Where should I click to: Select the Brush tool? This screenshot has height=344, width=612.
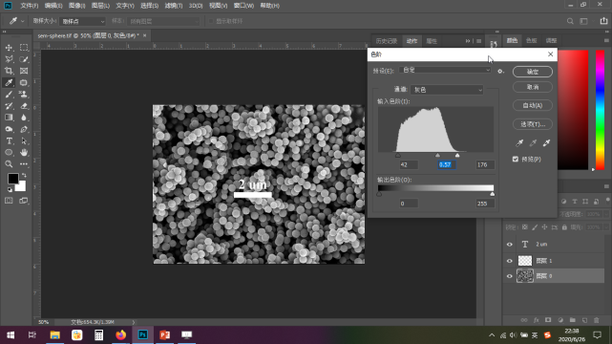[9, 94]
